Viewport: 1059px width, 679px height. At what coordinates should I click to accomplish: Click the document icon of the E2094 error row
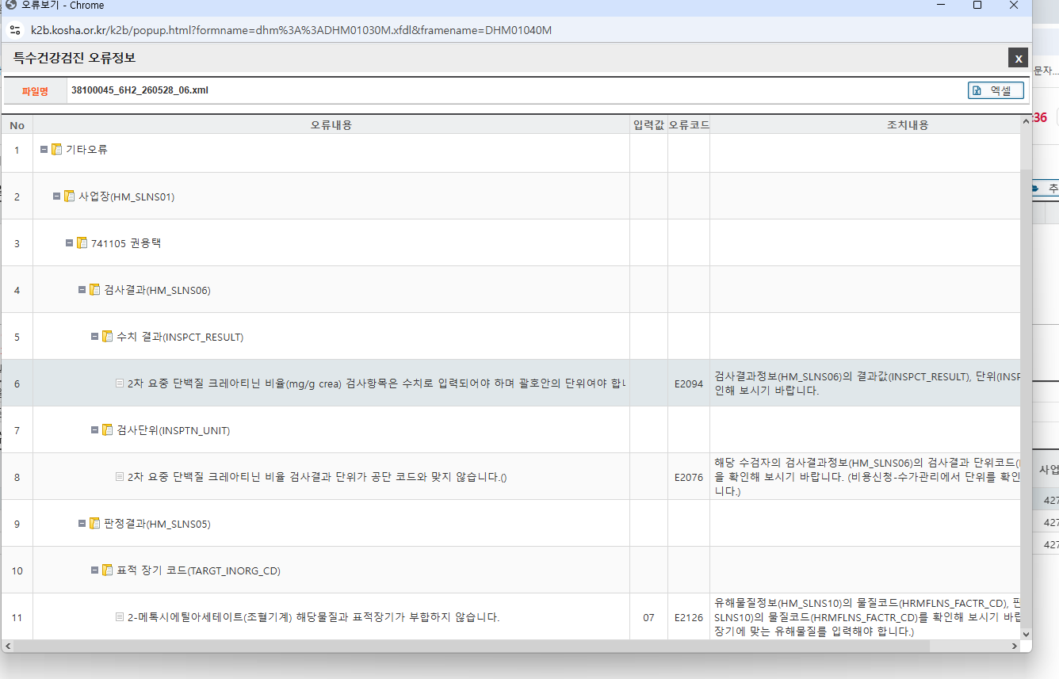(x=120, y=383)
